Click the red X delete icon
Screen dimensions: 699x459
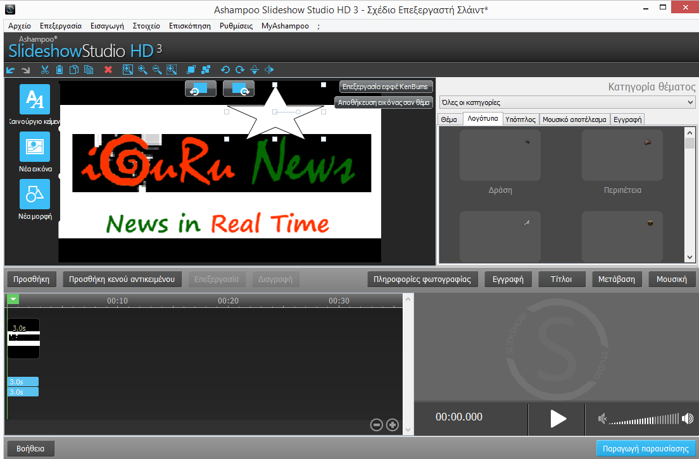pos(108,70)
